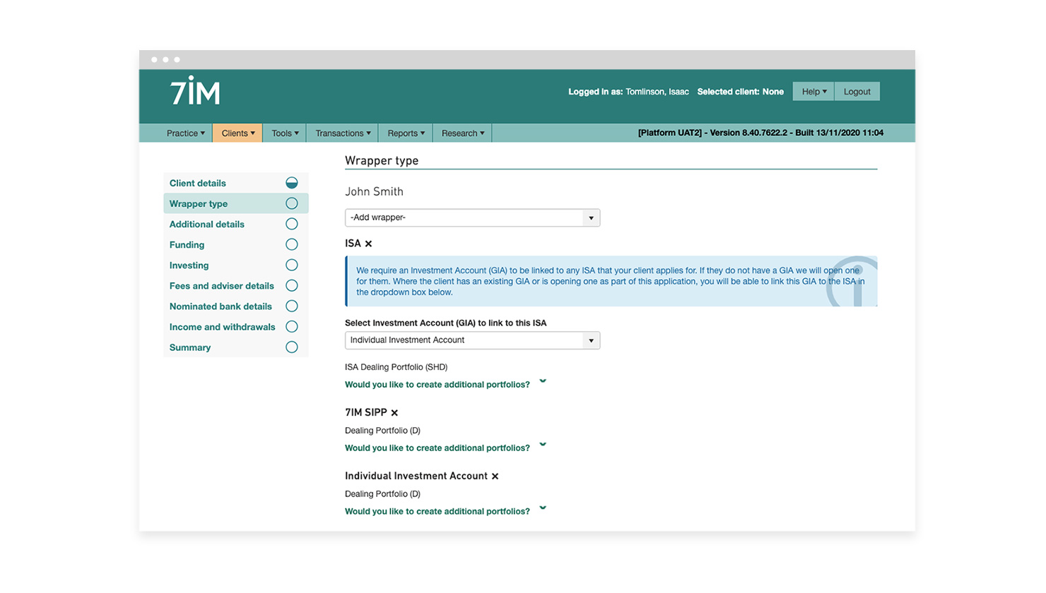Open the Research menu
1046x593 pixels.
coord(463,133)
